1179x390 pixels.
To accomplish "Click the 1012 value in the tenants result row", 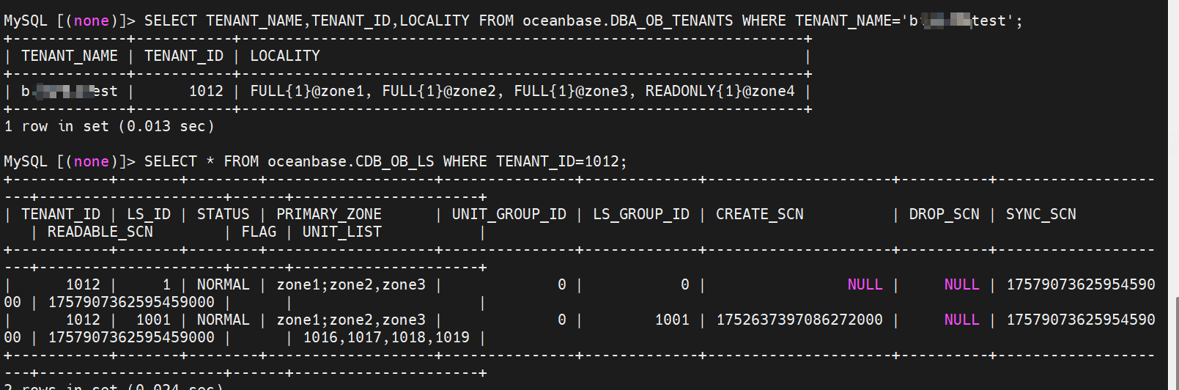I will pyautogui.click(x=206, y=91).
